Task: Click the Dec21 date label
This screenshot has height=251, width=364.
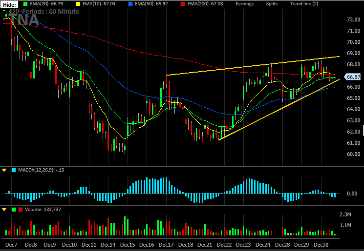Action: 205,245
